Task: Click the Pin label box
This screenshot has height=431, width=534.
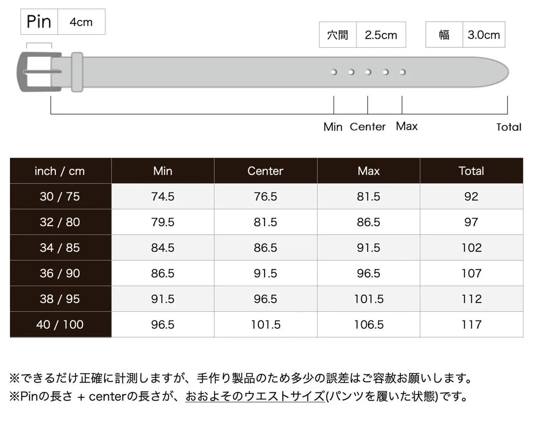Action: click(x=39, y=22)
